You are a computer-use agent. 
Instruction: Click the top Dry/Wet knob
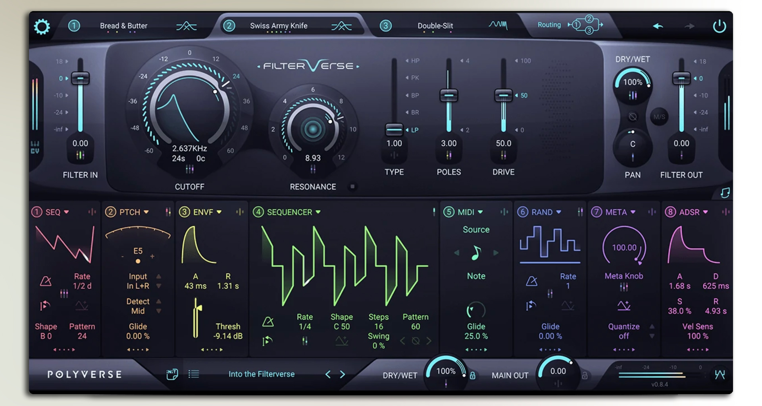tap(633, 83)
